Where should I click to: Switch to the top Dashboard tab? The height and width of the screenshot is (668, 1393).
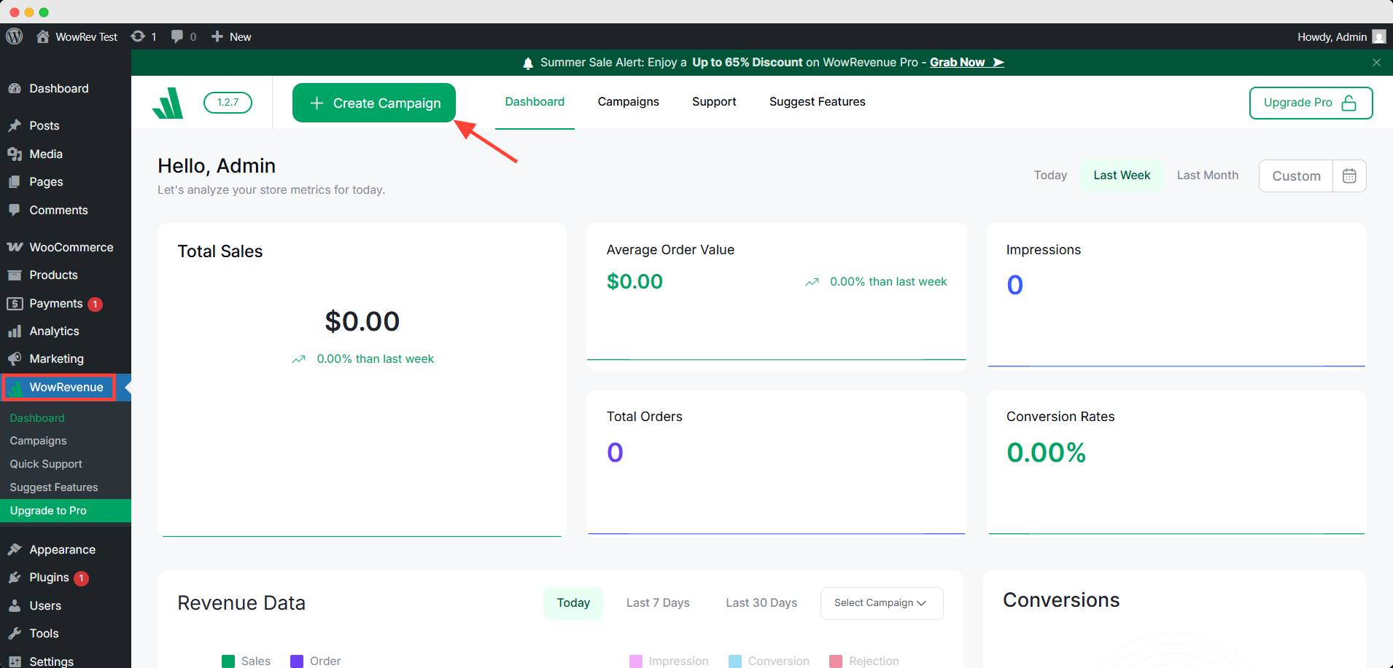pos(535,102)
